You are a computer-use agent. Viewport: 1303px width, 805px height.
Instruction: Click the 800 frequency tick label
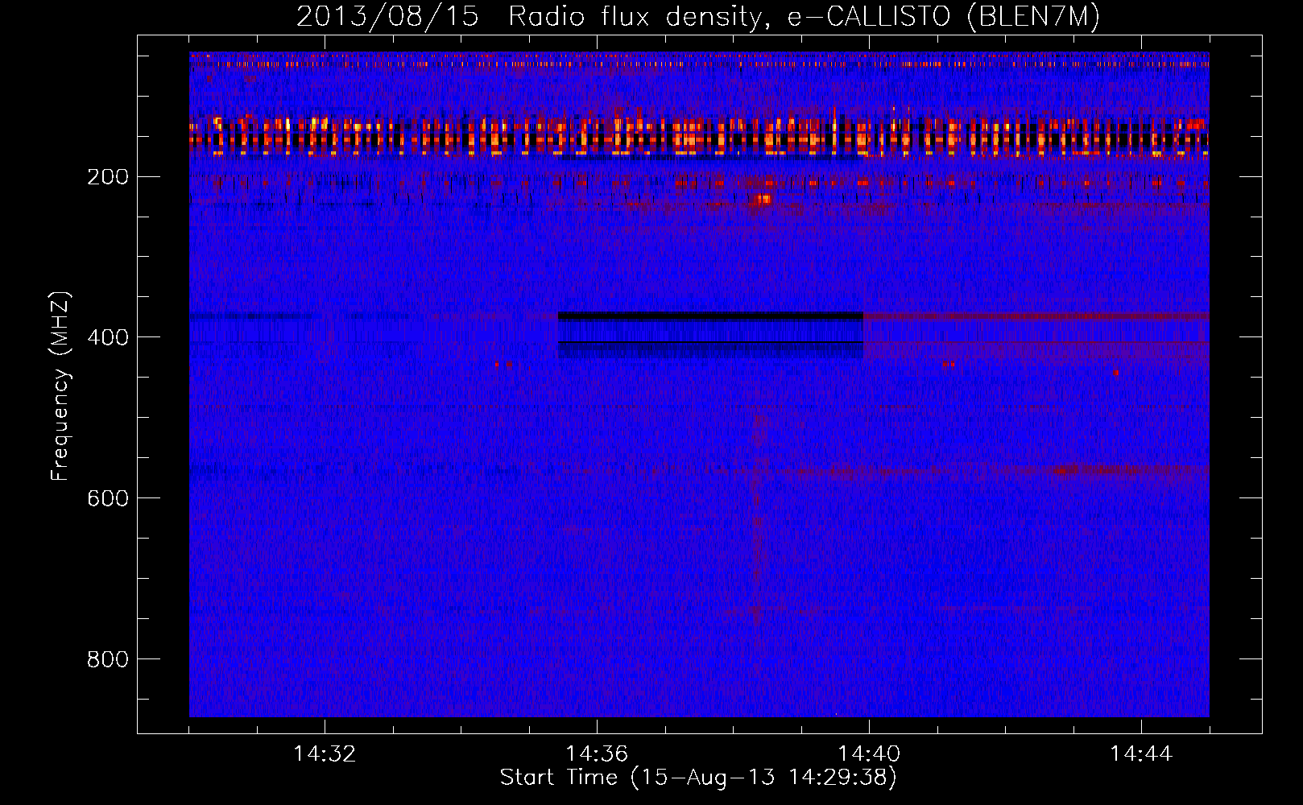coord(108,659)
